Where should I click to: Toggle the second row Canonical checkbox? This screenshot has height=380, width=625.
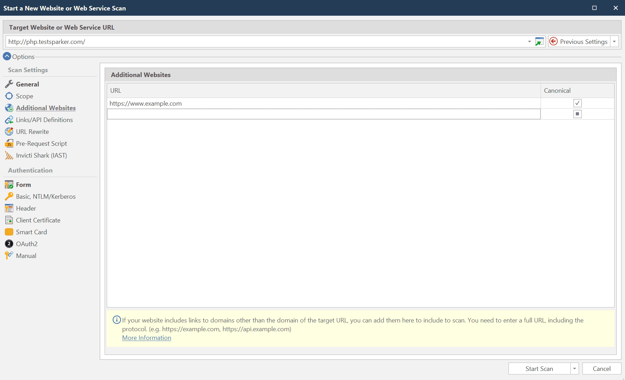coord(578,114)
